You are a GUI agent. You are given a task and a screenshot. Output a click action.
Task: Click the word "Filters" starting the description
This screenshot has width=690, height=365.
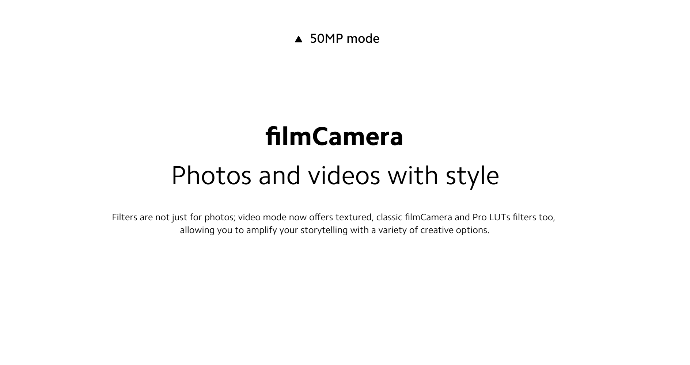click(x=124, y=217)
